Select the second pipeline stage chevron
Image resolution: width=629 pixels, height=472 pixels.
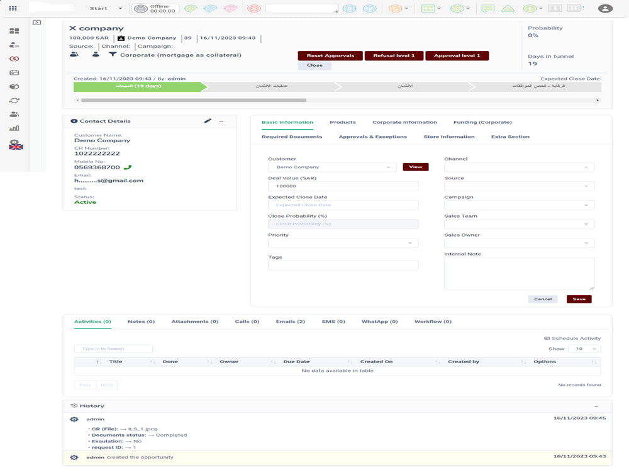pyautogui.click(x=272, y=86)
